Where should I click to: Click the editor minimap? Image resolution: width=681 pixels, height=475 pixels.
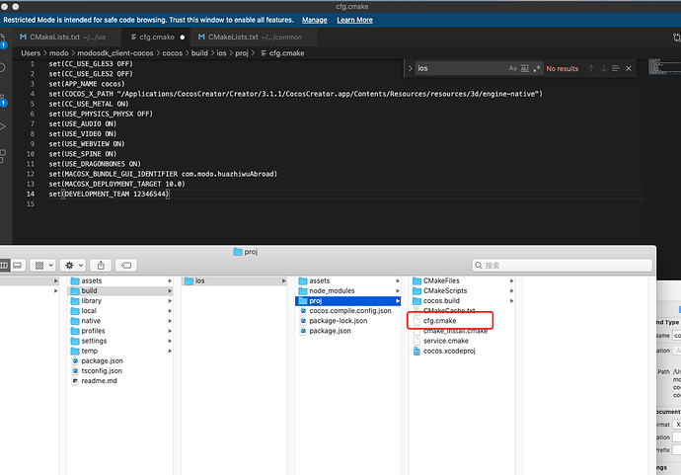pyautogui.click(x=664, y=67)
